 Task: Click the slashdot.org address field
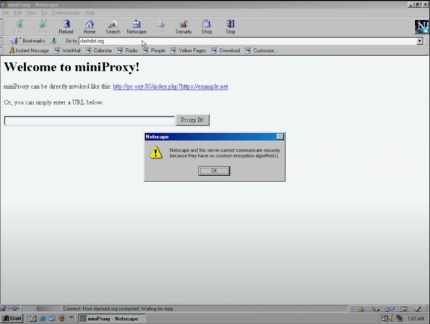248,41
